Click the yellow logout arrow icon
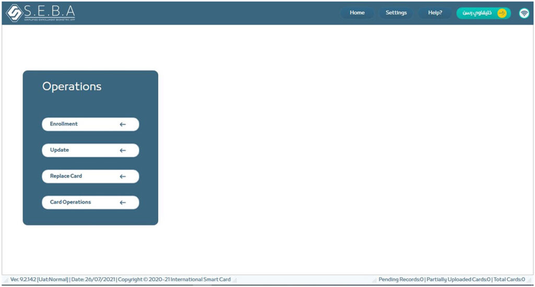 click(502, 13)
